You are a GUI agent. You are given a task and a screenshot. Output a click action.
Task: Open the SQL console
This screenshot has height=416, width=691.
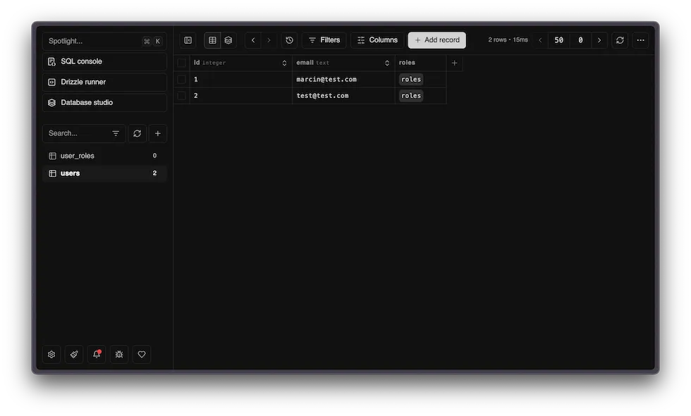click(x=104, y=61)
